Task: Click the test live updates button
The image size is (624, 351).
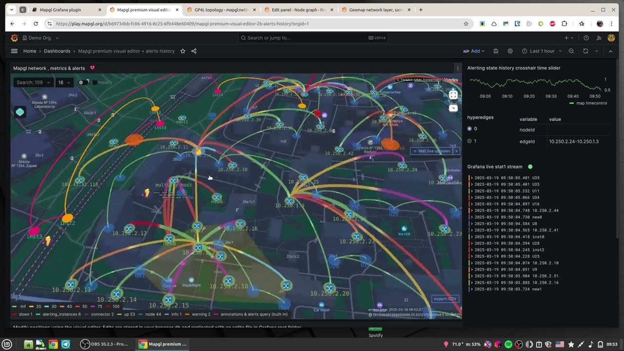Action: click(431, 151)
